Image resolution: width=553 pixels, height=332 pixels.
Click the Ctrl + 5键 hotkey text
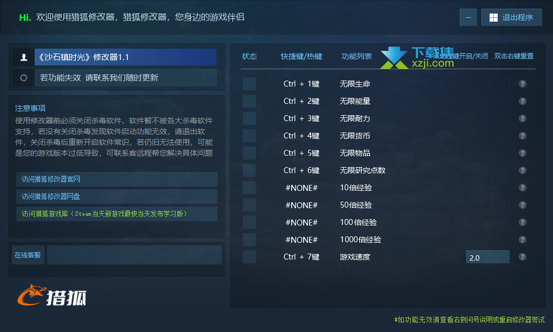[x=301, y=152]
